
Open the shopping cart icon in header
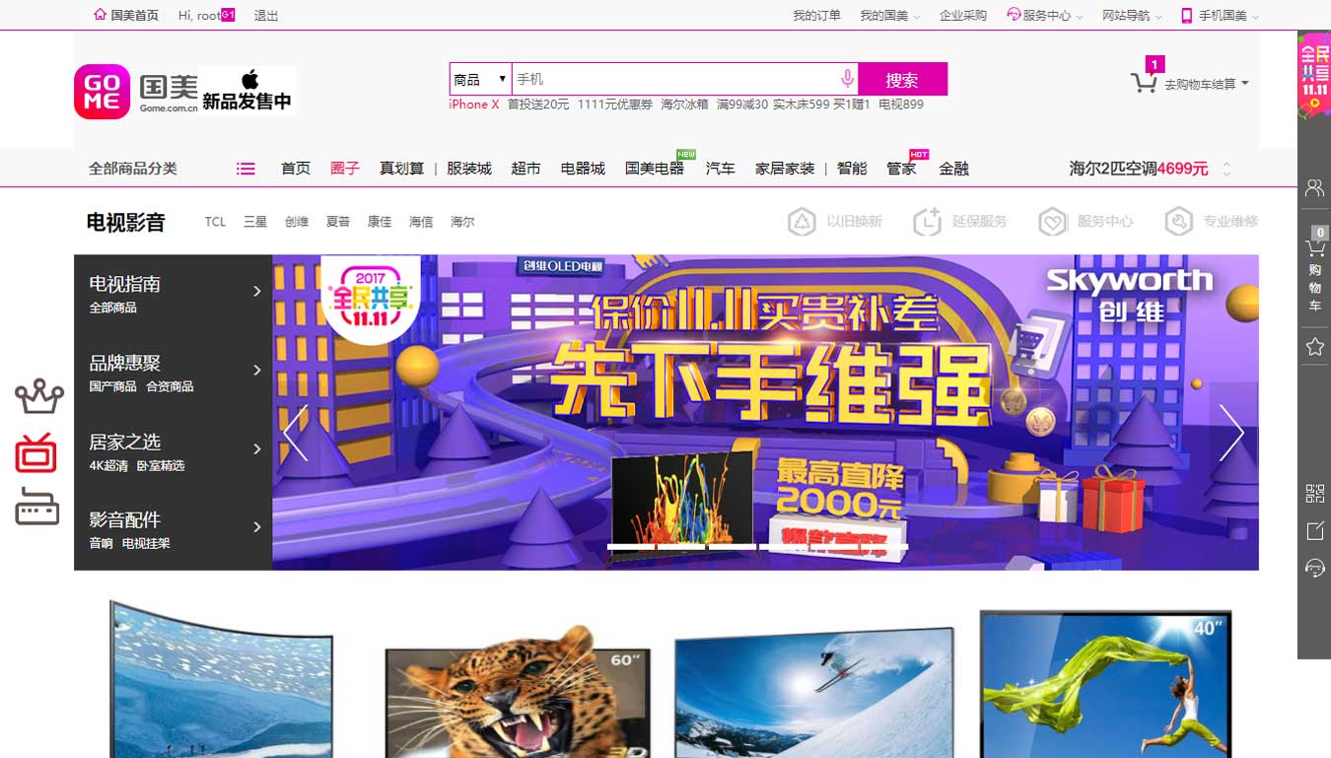coord(1144,84)
